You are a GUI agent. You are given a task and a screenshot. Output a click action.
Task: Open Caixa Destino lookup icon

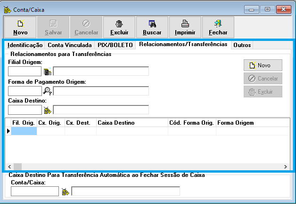tap(47, 111)
